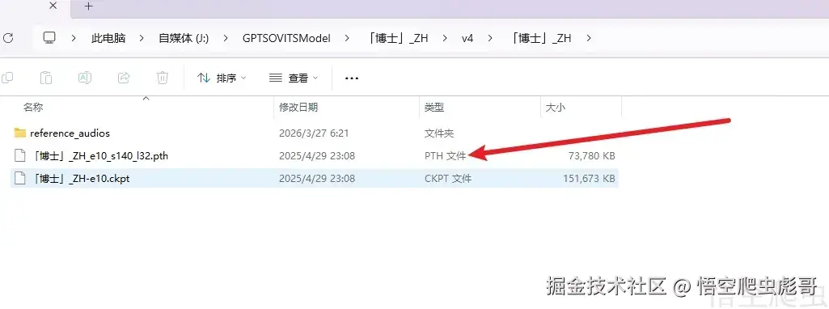
Task: Navigate to GPTSOVITSModel in the breadcrumb
Action: 286,38
